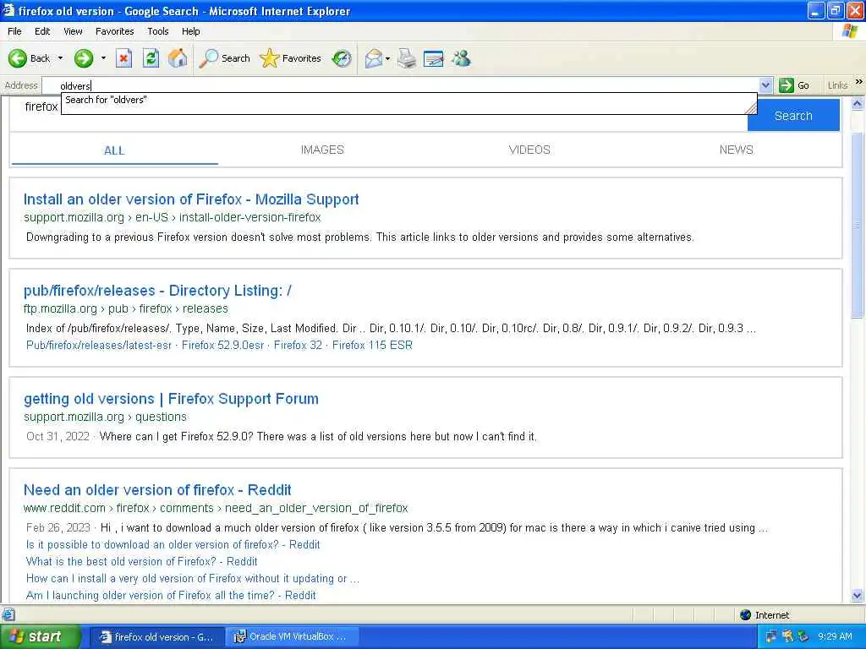Click the IE title bar icon
Screen dimensions: 866x649
(8, 10)
